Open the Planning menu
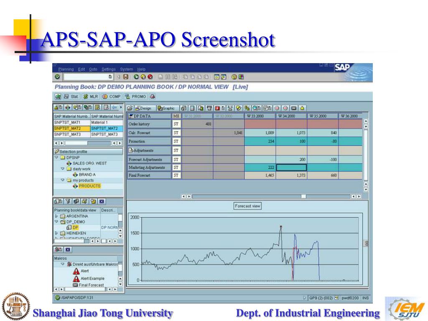The width and height of the screenshot is (428, 321). click(x=66, y=69)
